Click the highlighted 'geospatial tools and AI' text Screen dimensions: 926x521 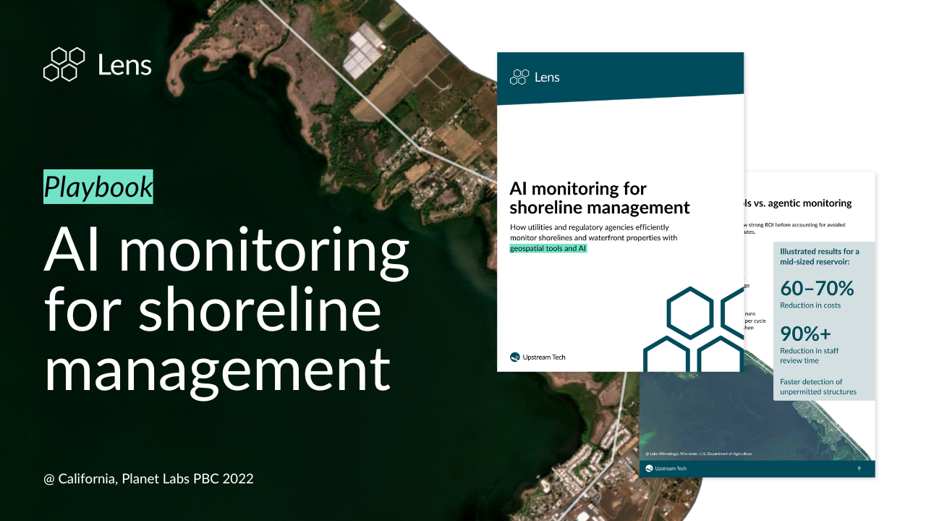548,248
